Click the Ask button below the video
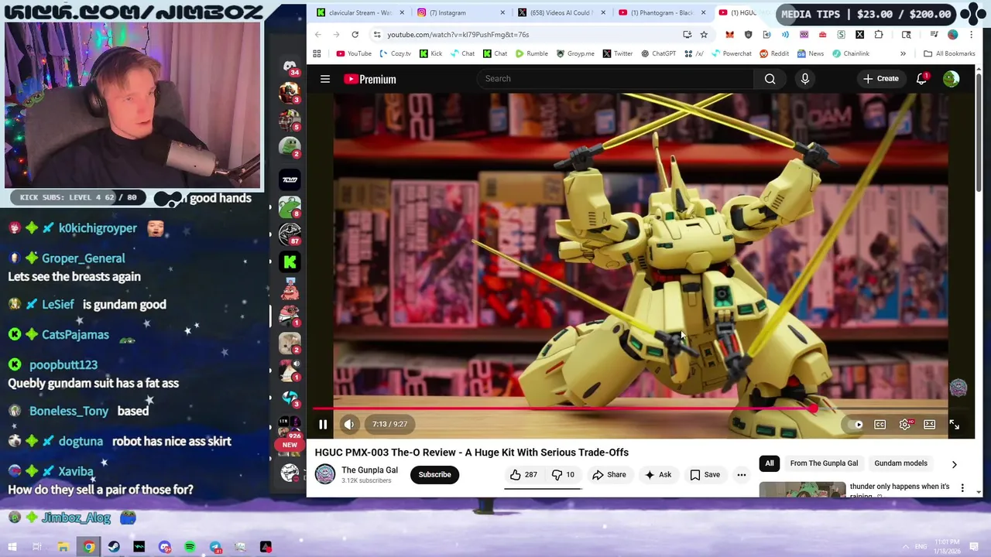991x557 pixels. (658, 475)
